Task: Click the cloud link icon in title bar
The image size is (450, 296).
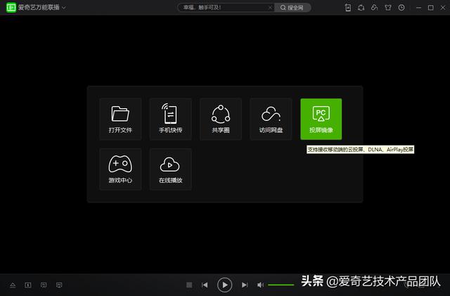Action: 375,8
